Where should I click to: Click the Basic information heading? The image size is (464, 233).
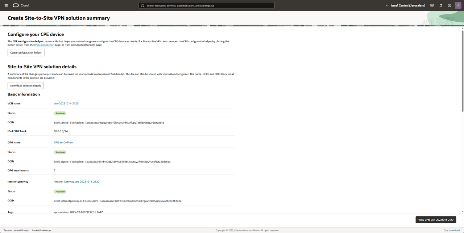[x=24, y=94]
